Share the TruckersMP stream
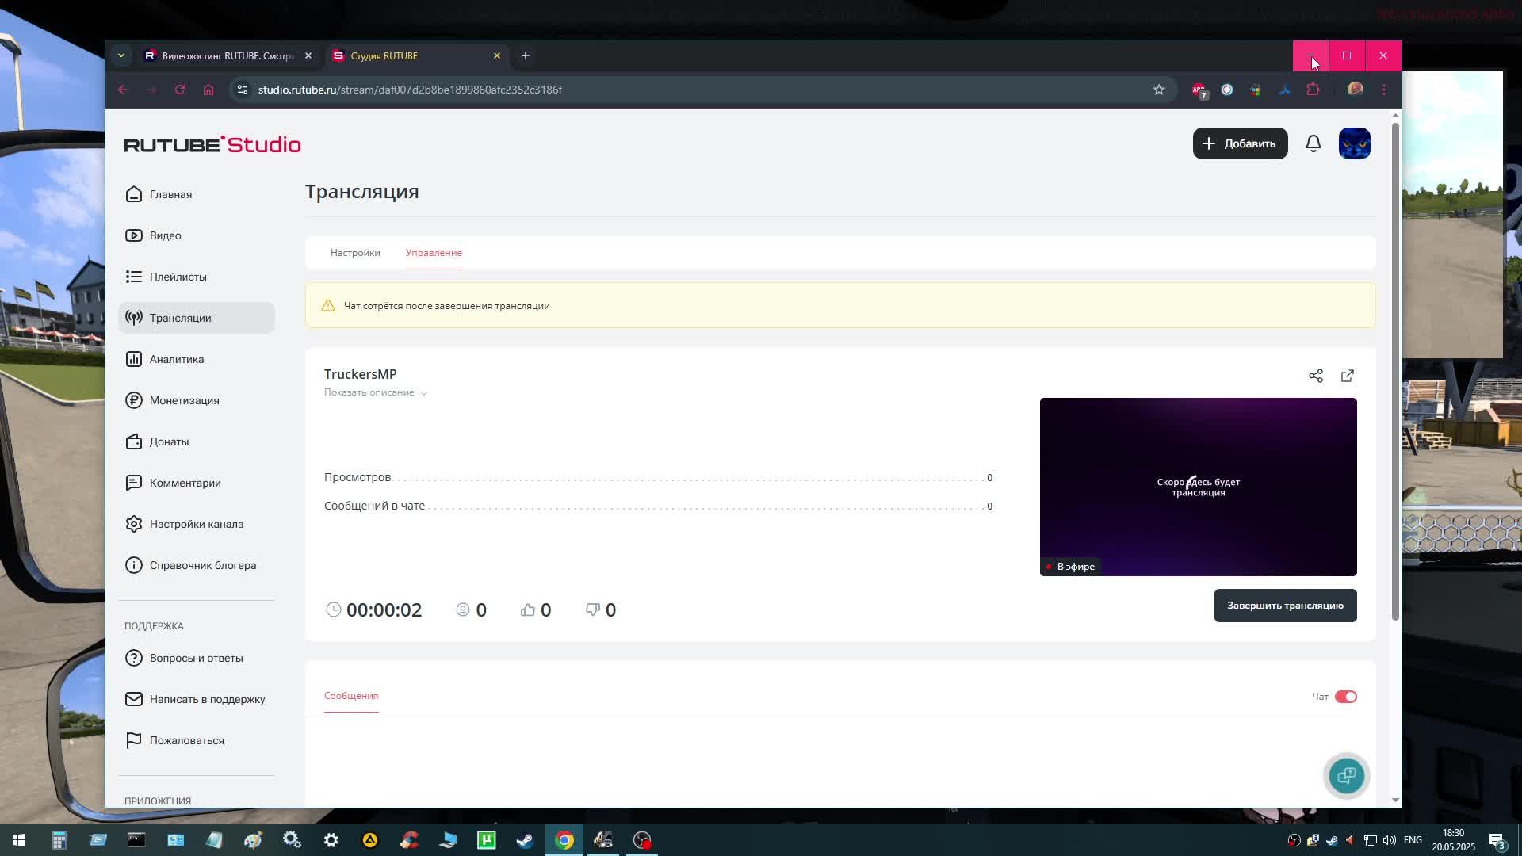The width and height of the screenshot is (1522, 856). 1316,376
